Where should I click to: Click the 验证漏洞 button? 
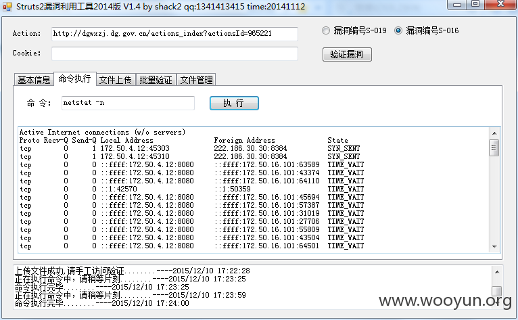click(347, 55)
